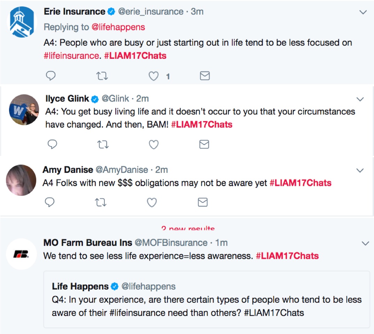
Task: Click #lifeinsurance hashtag in Erie tweet
Action: click(71, 56)
